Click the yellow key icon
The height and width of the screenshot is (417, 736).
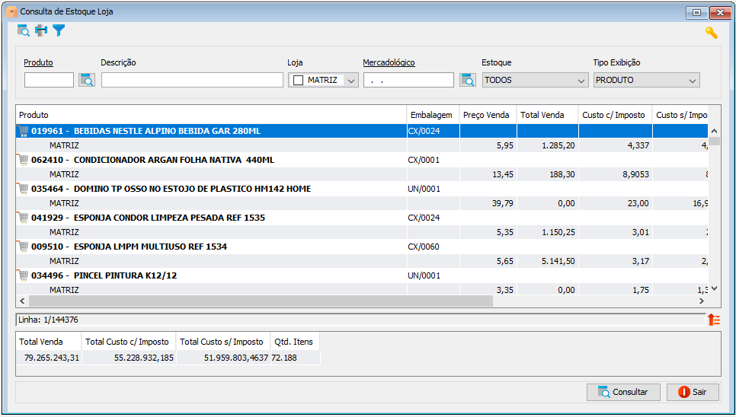tap(711, 32)
